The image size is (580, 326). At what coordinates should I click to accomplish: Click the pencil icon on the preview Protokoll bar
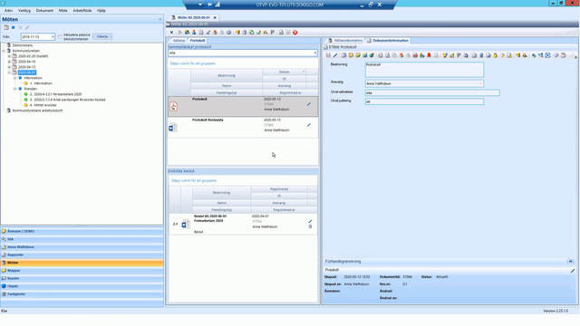[572, 271]
